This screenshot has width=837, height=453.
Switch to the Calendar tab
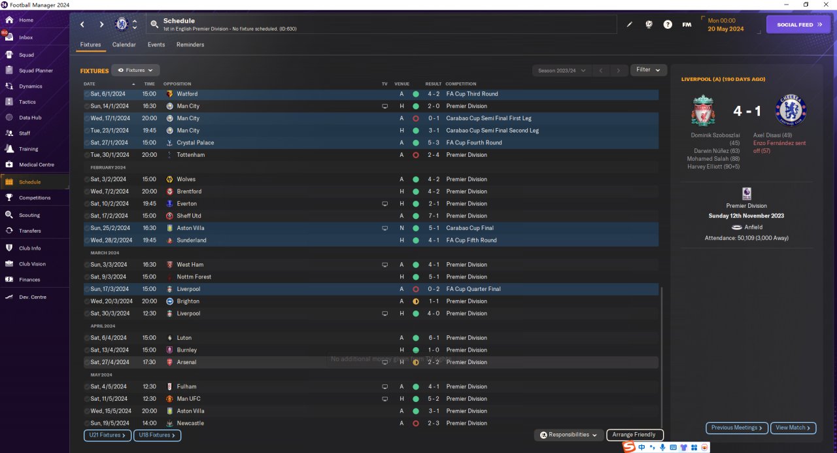point(124,44)
